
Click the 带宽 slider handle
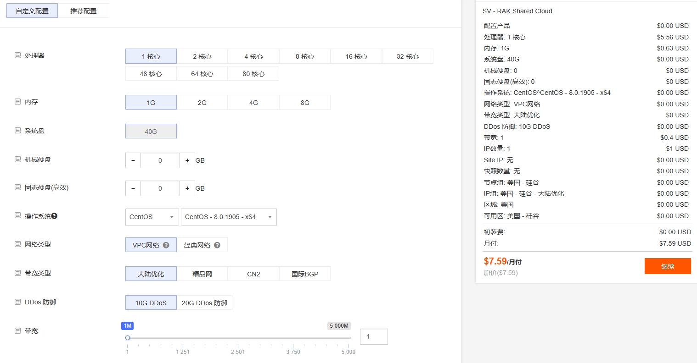pos(128,338)
